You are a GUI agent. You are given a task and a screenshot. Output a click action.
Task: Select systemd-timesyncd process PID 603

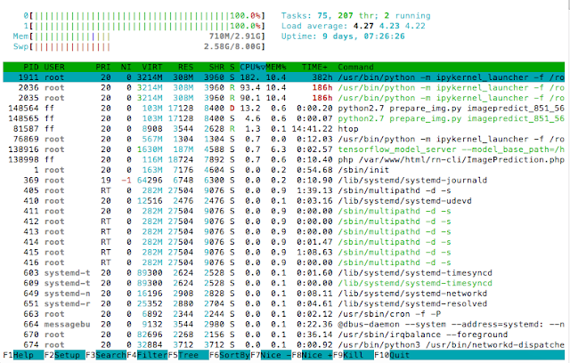tap(283, 272)
